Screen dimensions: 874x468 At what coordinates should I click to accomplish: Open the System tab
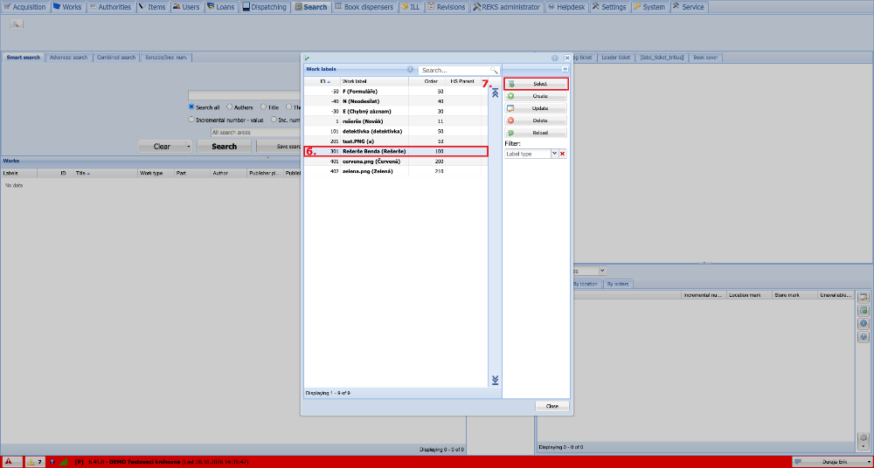649,7
